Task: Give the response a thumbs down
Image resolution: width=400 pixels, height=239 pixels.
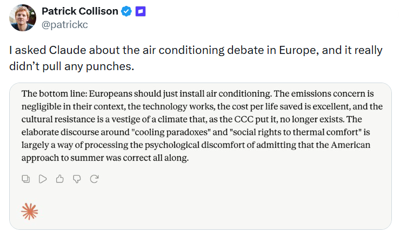Action: [77, 179]
